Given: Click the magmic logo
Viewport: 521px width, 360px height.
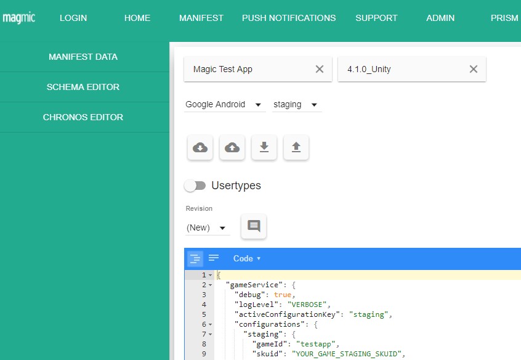Looking at the screenshot, I should click(18, 18).
